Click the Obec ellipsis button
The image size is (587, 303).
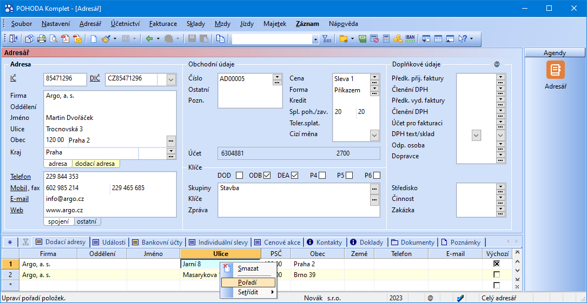coord(171,140)
